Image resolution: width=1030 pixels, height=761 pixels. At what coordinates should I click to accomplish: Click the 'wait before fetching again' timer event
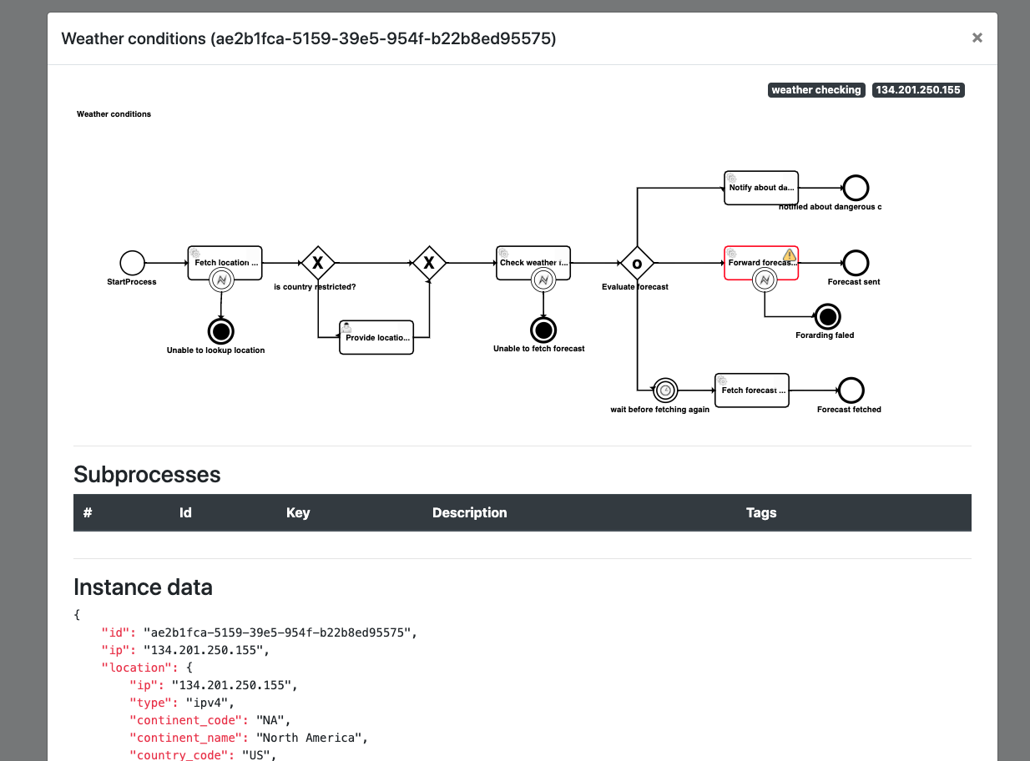[x=665, y=390]
